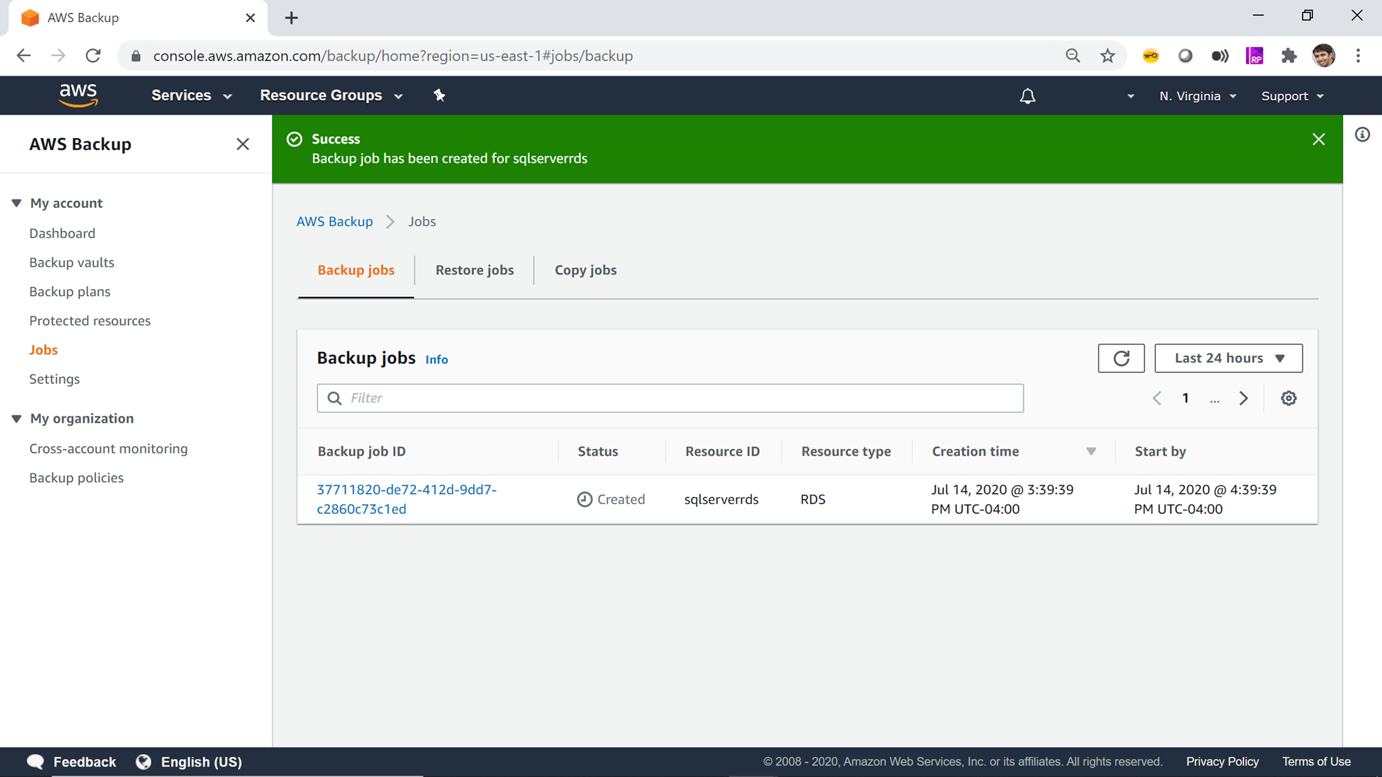The image size is (1382, 777).
Task: Click the AWS logo home icon
Action: [78, 95]
